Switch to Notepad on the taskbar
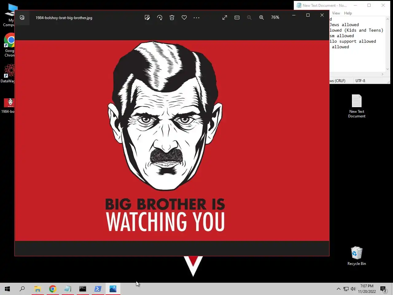Screen dimensions: 393x295 pos(68,289)
